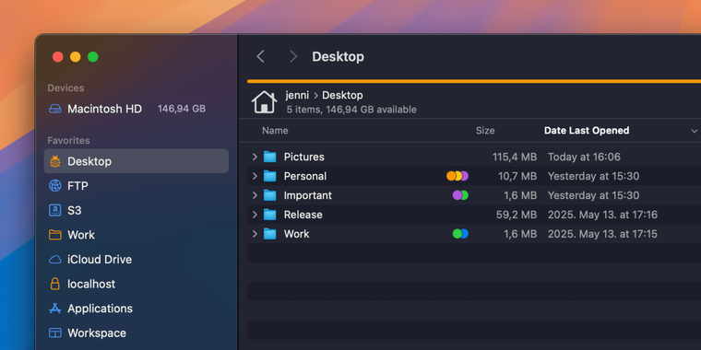
Task: Click the 115,4 MB size value
Action: 515,157
